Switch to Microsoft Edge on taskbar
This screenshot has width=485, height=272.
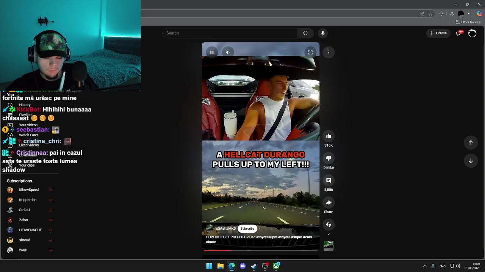pos(232,266)
